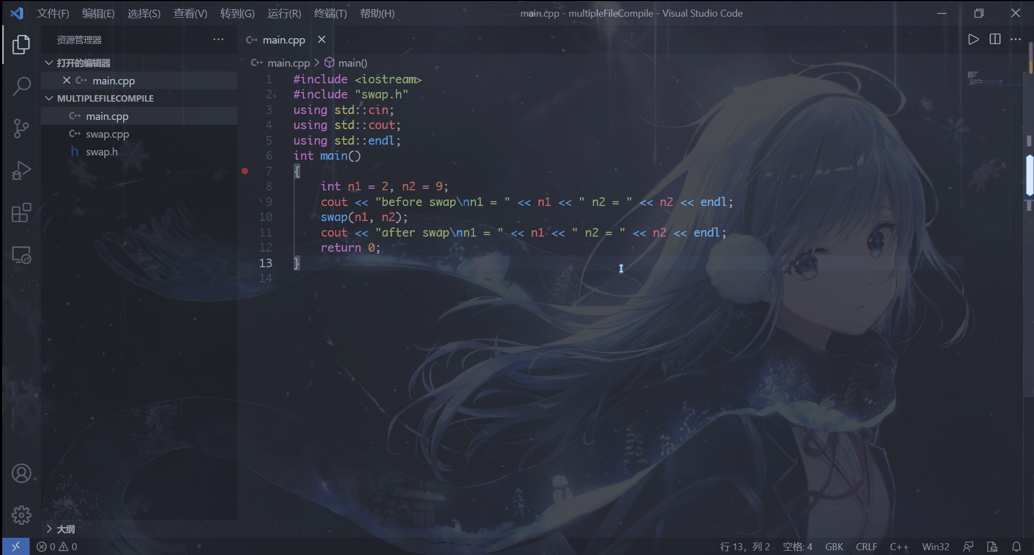This screenshot has width=1034, height=555.
Task: Click 'return 0;' on line 12
Action: coord(350,247)
